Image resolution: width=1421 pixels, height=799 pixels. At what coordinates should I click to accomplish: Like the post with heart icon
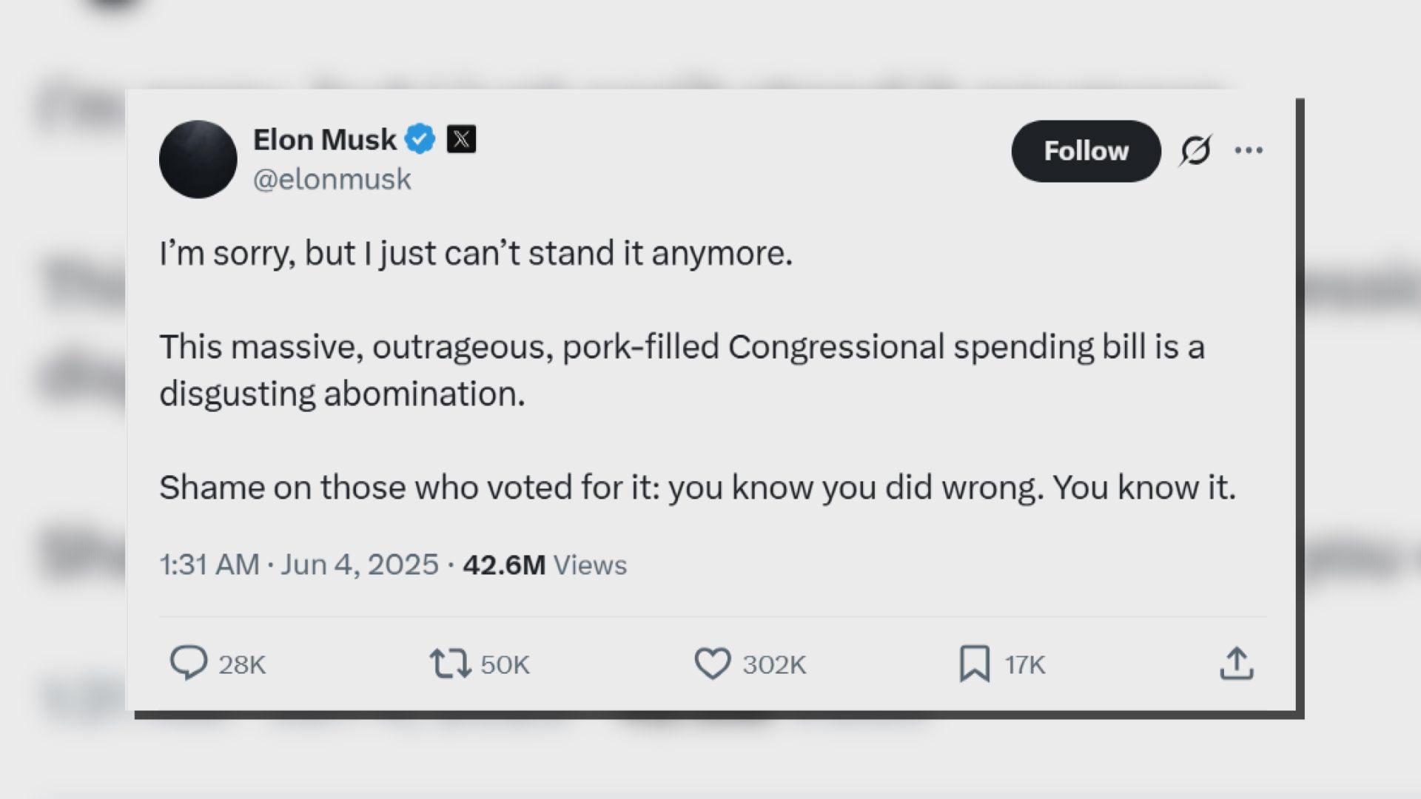pyautogui.click(x=712, y=663)
